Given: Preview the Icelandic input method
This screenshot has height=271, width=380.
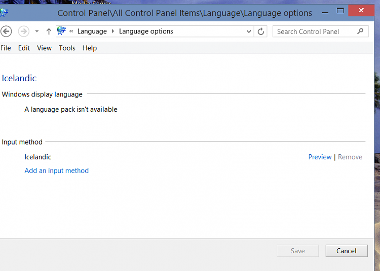Looking at the screenshot, I should pyautogui.click(x=320, y=157).
